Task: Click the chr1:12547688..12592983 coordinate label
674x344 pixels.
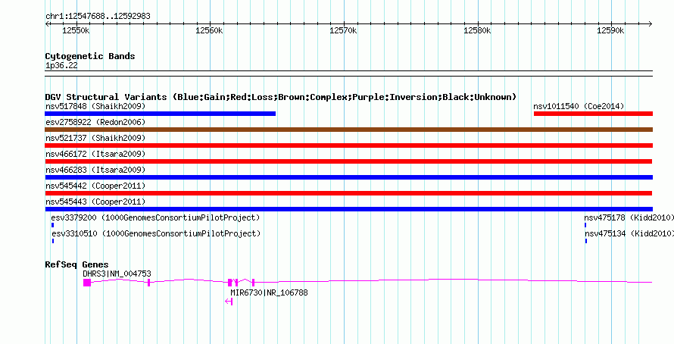Action: [x=98, y=17]
